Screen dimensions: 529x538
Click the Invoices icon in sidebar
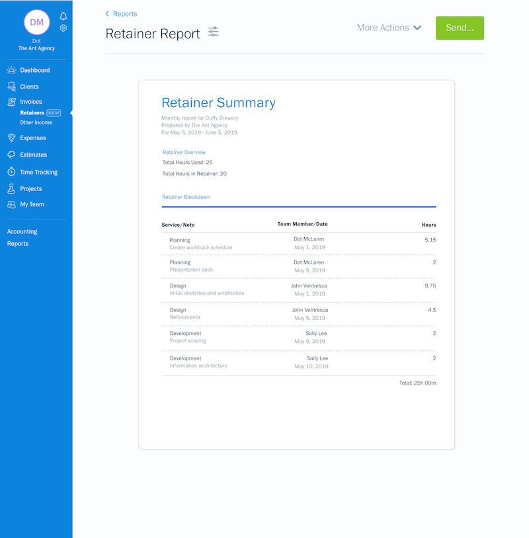coord(12,102)
